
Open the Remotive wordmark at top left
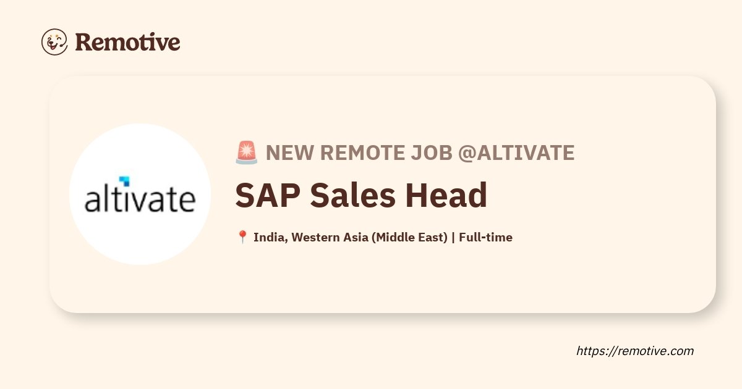(127, 42)
